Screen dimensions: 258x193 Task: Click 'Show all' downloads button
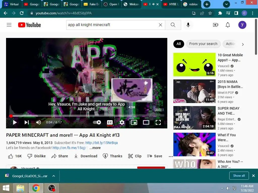pos(239,176)
